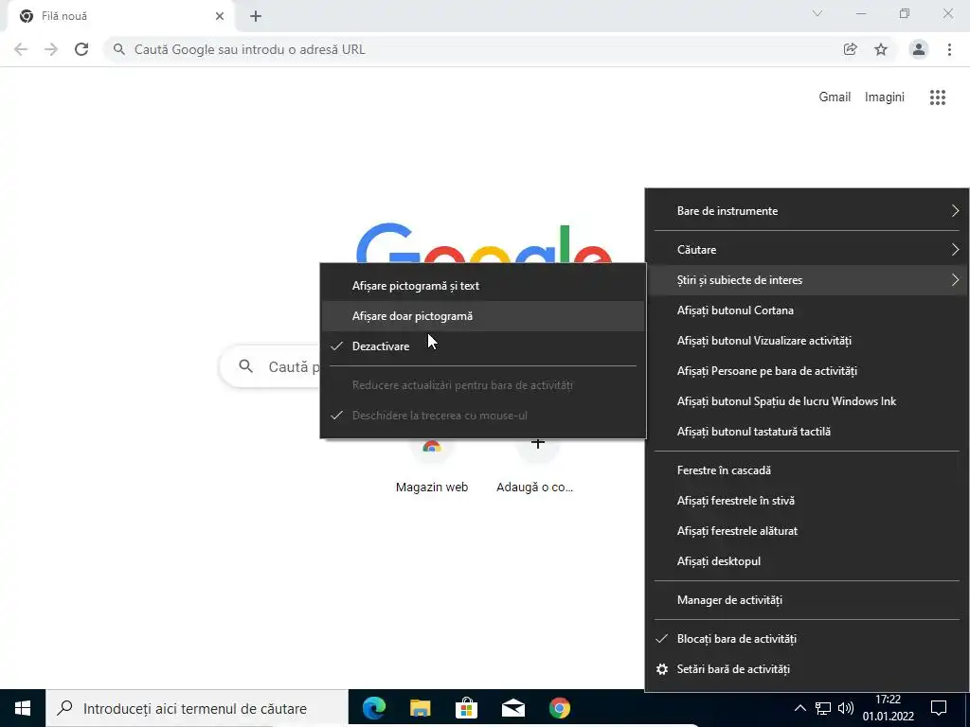
Task: Open Setări bară de activități
Action: point(807,669)
